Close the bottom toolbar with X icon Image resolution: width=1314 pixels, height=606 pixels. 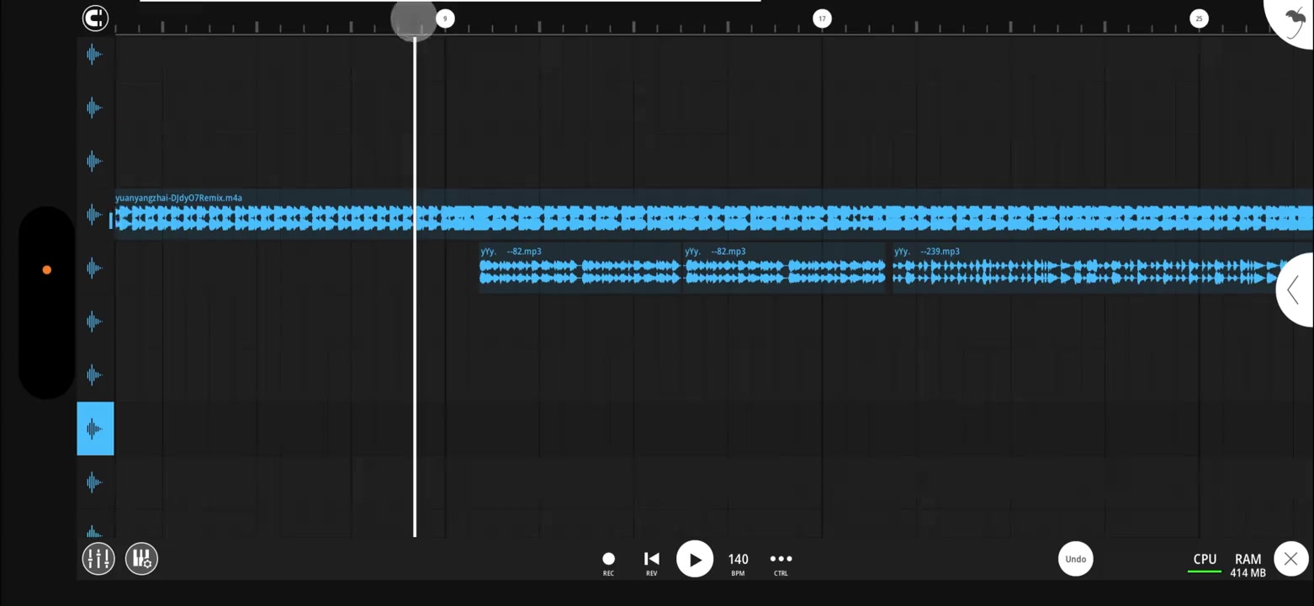click(1291, 559)
